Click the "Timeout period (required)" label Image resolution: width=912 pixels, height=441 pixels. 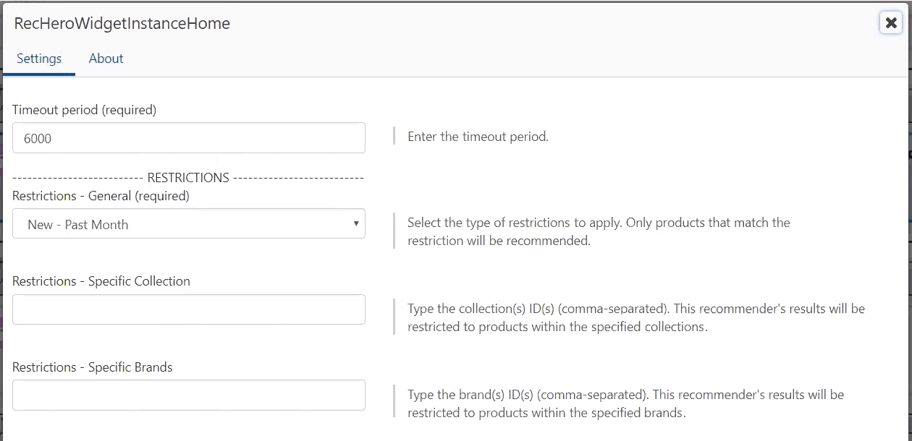(84, 110)
